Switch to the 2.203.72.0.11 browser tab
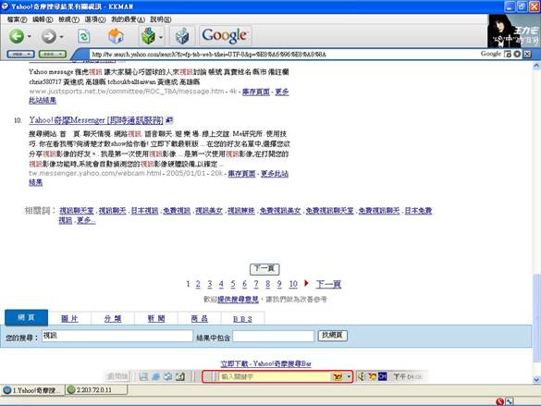This screenshot has height=406, width=541. [x=96, y=390]
